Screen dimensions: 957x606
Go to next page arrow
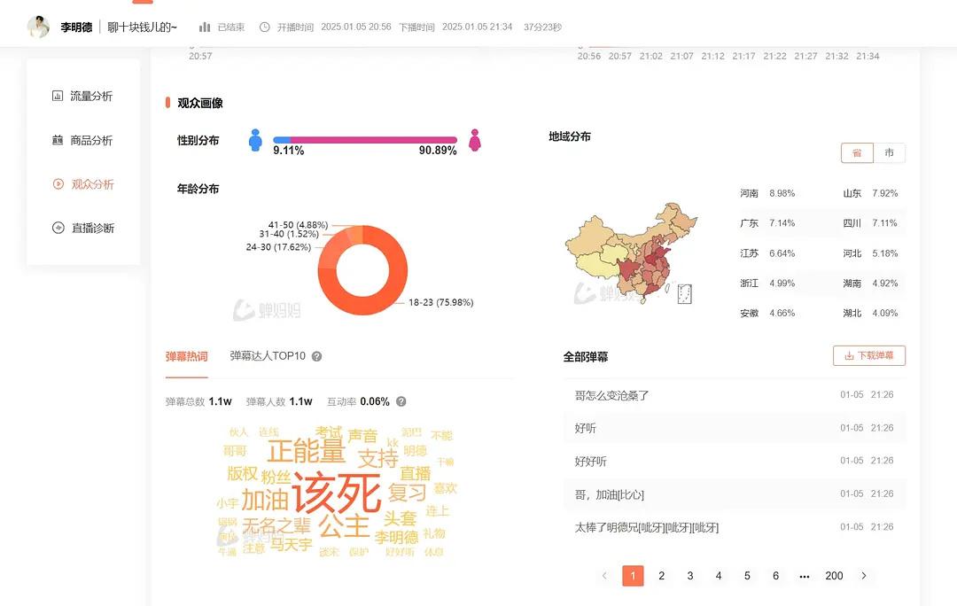pyautogui.click(x=864, y=576)
